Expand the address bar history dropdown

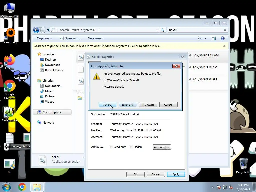click(x=157, y=30)
